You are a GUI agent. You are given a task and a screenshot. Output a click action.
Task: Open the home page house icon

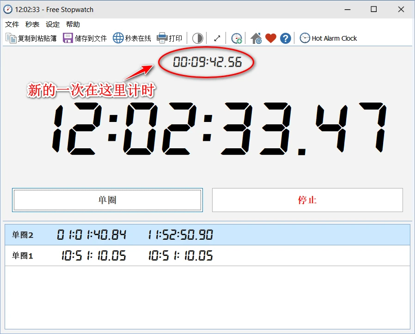point(256,38)
